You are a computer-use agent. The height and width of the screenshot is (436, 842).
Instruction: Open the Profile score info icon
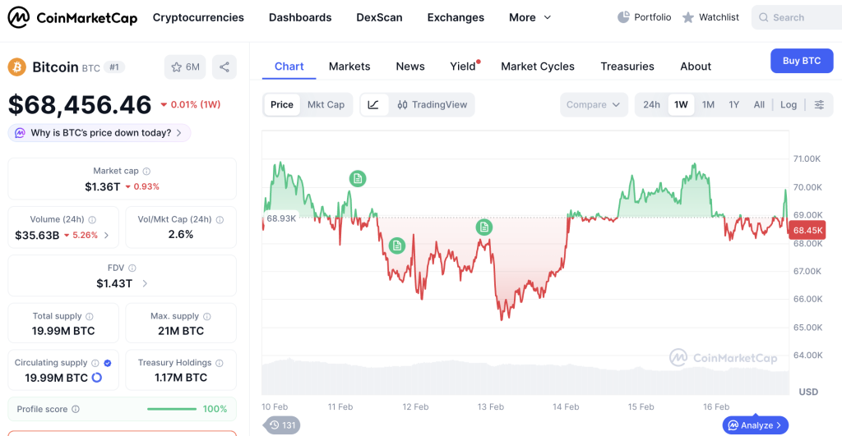[76, 409]
